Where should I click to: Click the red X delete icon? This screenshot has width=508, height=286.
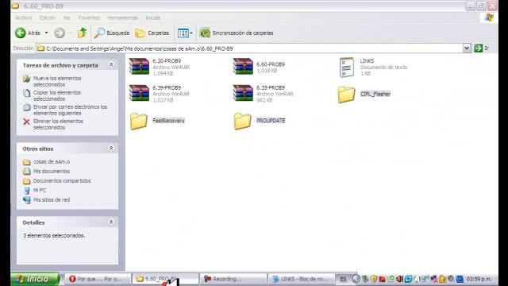point(26,122)
